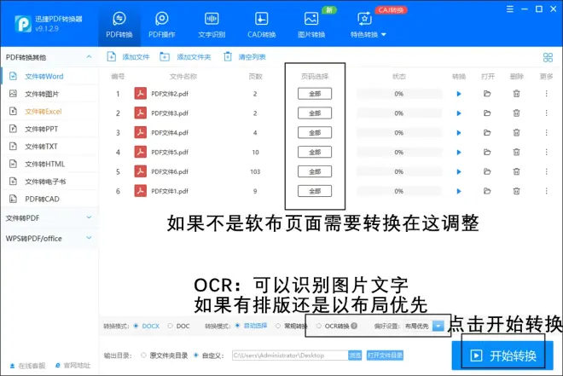Click 浏览 to browse output folder
The image size is (563, 376).
pyautogui.click(x=355, y=356)
